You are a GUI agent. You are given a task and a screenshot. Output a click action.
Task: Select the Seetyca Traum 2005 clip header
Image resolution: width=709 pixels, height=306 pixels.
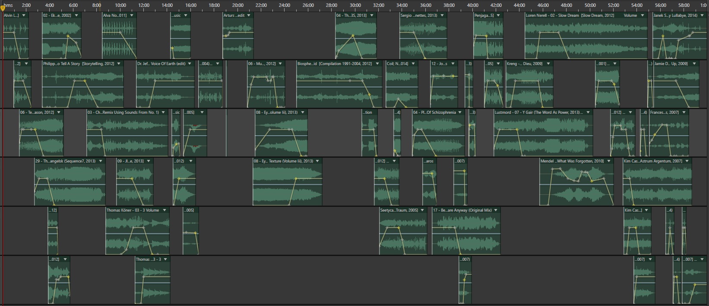(399, 210)
